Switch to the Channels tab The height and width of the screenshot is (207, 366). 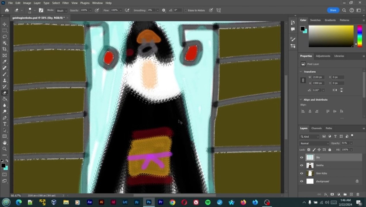click(x=316, y=128)
